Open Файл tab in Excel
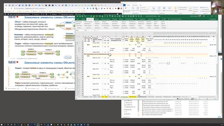 [78, 19]
